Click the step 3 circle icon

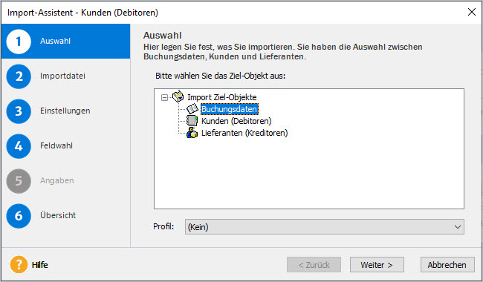(19, 111)
